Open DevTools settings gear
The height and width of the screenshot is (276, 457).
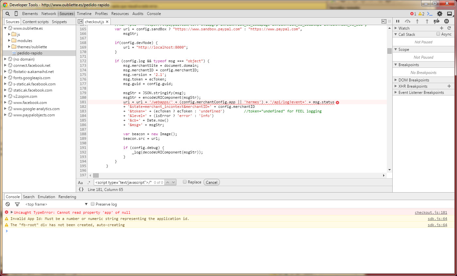coord(440,14)
